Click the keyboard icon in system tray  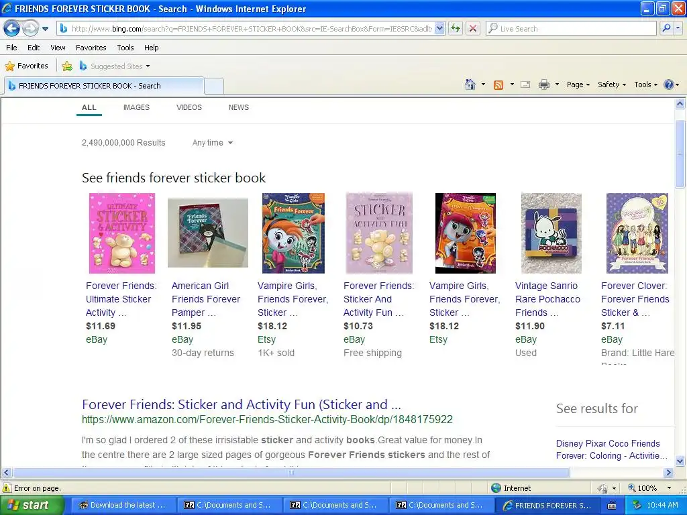click(612, 506)
